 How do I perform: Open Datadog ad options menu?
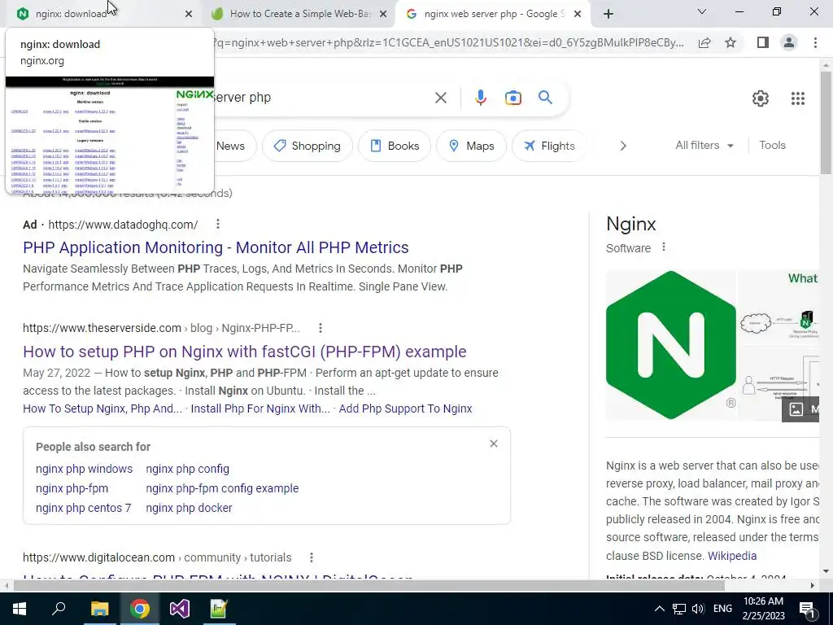[218, 225]
